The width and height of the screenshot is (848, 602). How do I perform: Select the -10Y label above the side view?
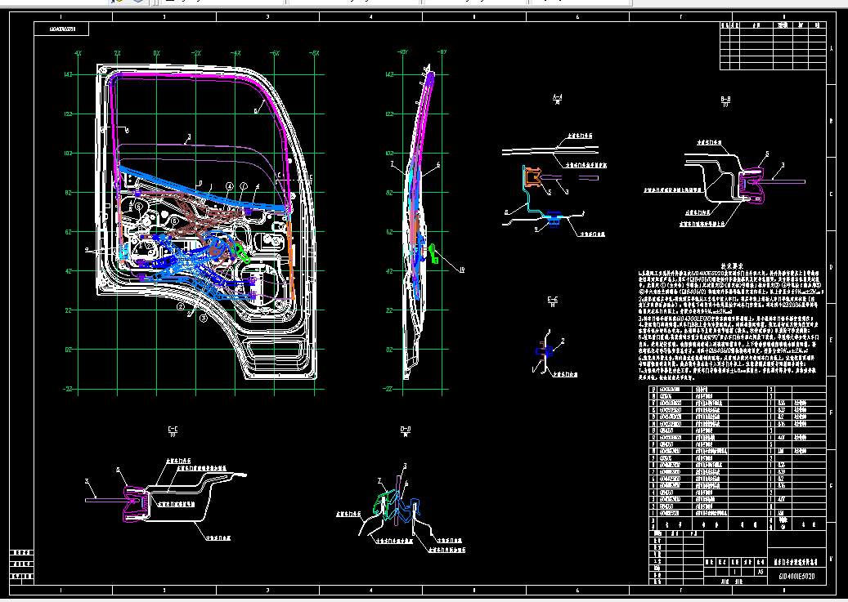pos(402,52)
